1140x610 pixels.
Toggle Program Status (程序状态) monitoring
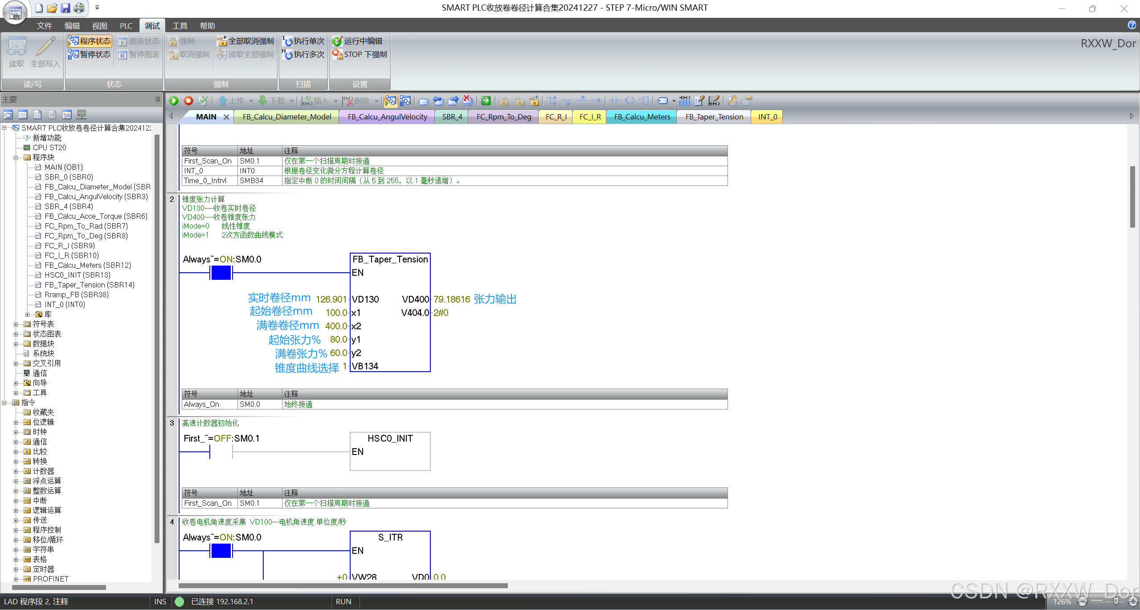pyautogui.click(x=90, y=41)
